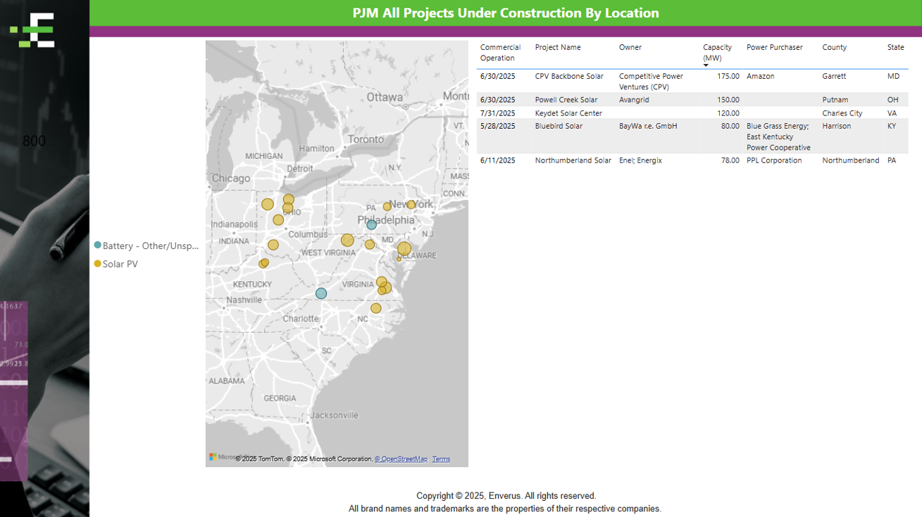Select the solar bubble beside New York label
The width and height of the screenshot is (922, 517).
pos(411,205)
